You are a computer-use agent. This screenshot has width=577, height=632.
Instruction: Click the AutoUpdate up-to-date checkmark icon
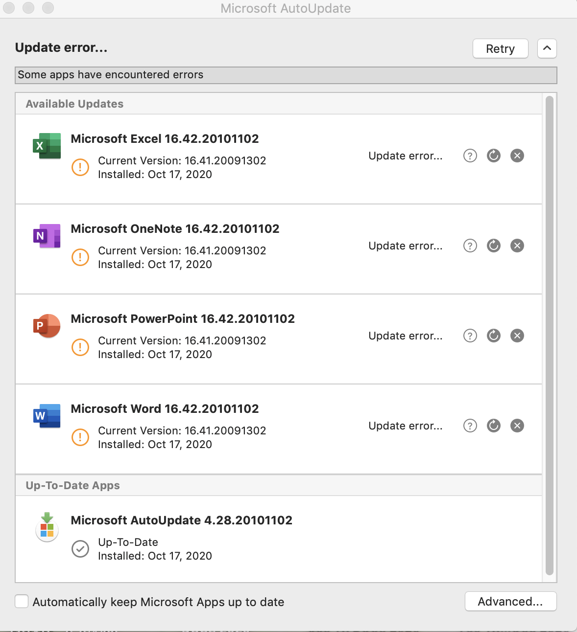coord(80,549)
